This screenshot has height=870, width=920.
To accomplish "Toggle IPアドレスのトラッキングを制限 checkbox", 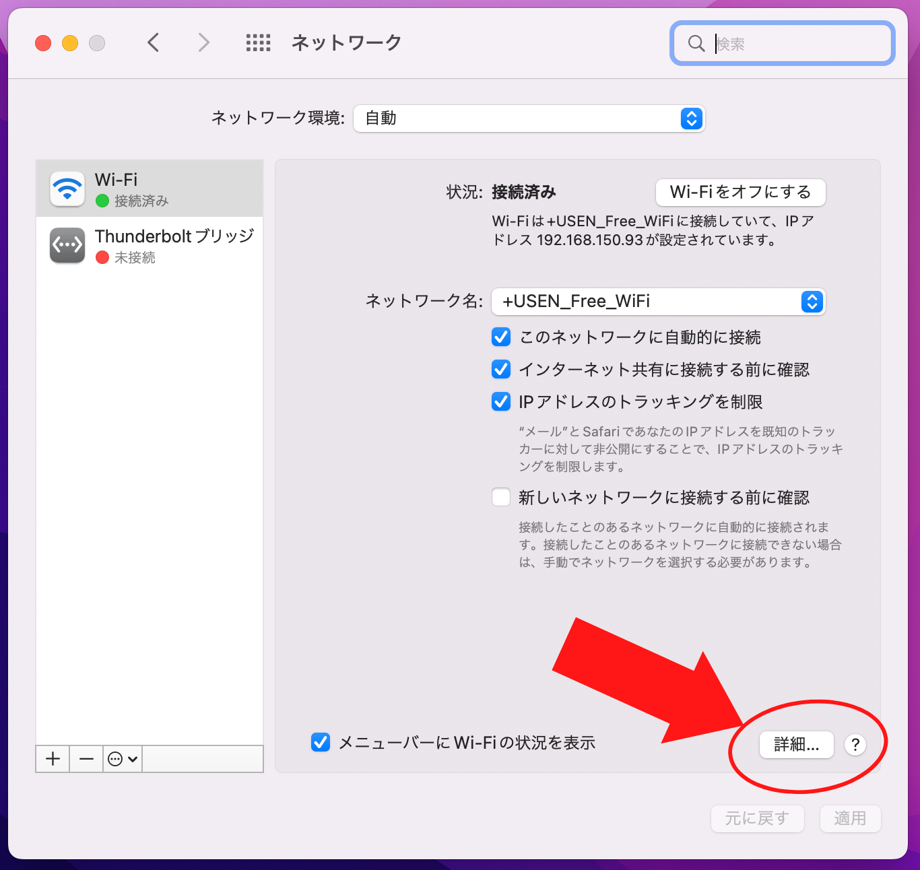I will (x=501, y=402).
